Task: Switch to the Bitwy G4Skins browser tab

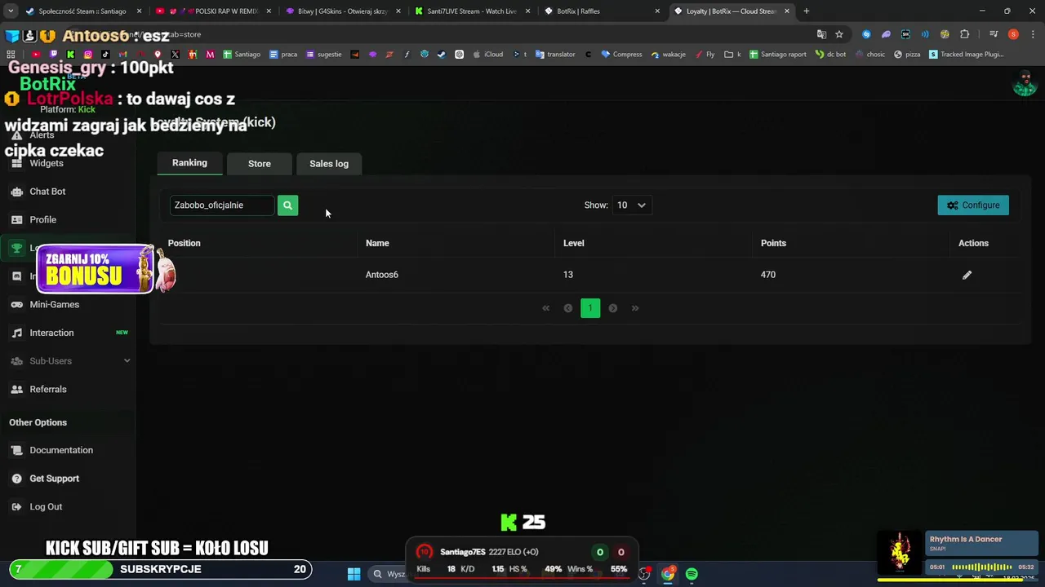Action: [343, 11]
